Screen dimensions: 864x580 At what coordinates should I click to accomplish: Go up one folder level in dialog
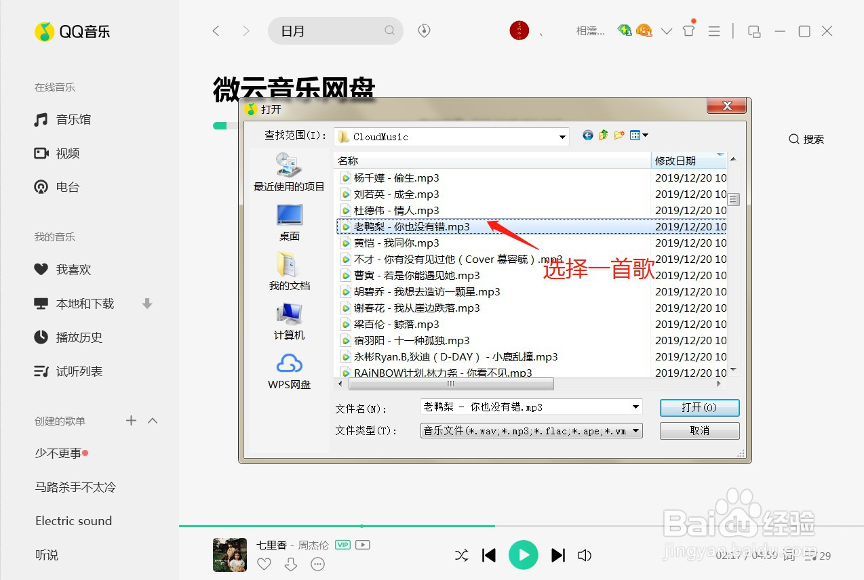pyautogui.click(x=604, y=136)
